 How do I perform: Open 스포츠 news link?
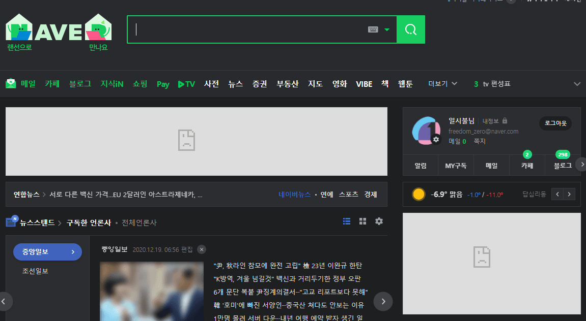point(348,194)
